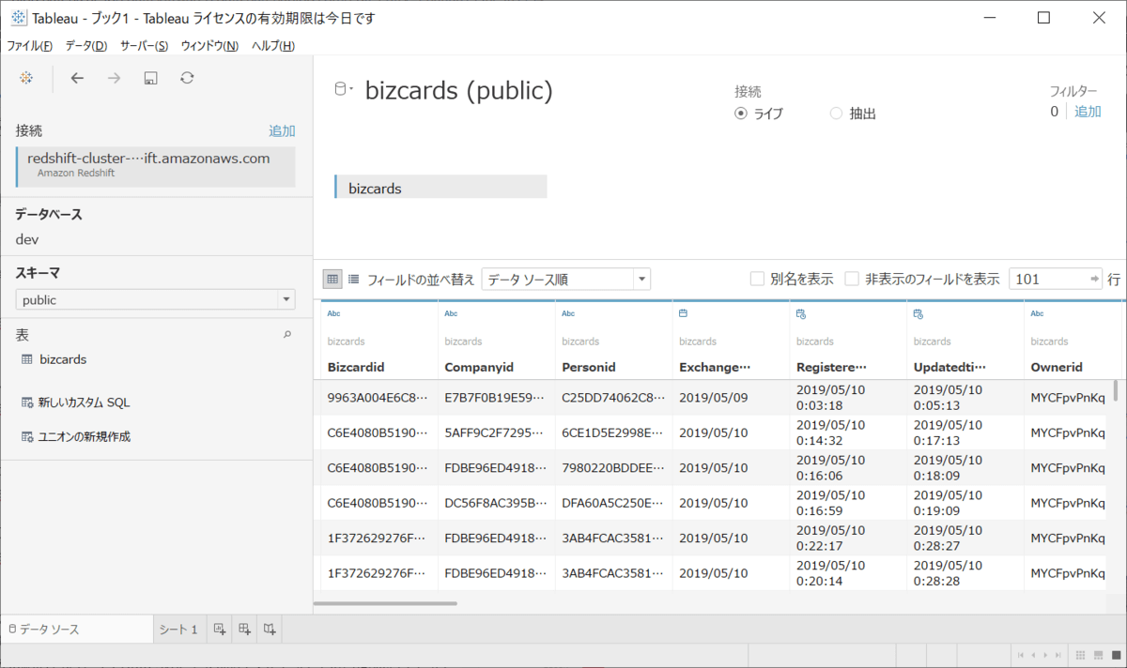Open the ヘルプ(H) menu
The height and width of the screenshot is (668, 1127).
273,46
